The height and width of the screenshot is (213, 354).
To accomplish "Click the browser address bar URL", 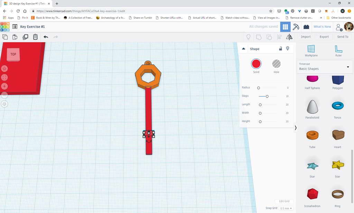I will [81, 11].
